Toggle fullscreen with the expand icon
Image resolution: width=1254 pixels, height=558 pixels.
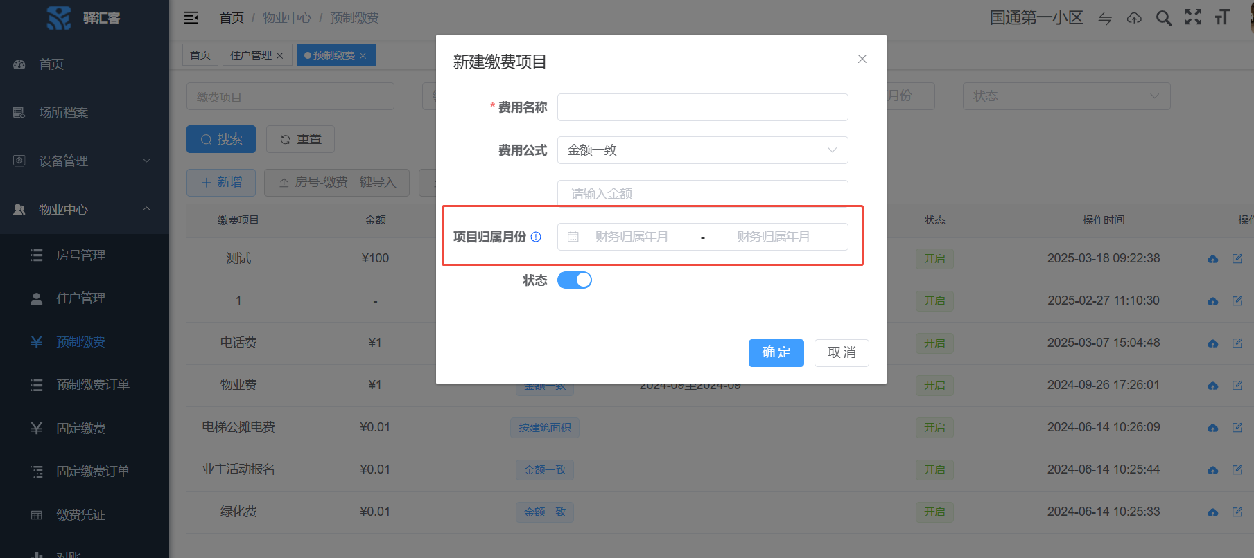point(1193,17)
